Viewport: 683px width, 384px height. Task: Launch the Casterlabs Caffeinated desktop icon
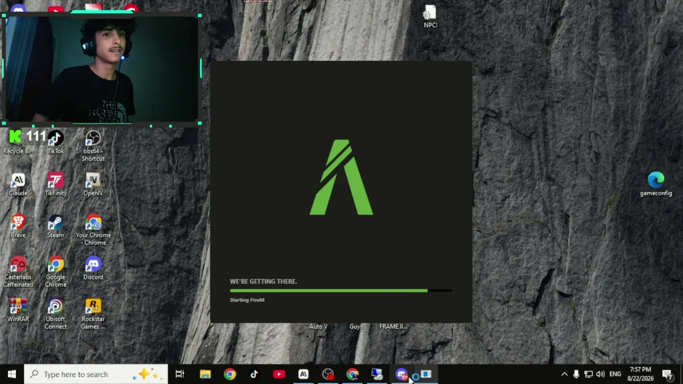click(18, 272)
